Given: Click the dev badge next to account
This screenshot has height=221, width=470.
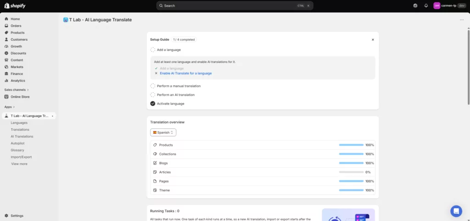Looking at the screenshot, I should pos(462,6).
